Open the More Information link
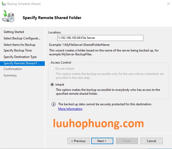 click(x=70, y=109)
